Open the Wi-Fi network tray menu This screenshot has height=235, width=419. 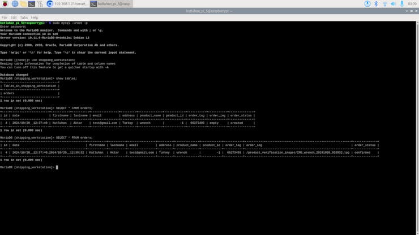(x=384, y=4)
